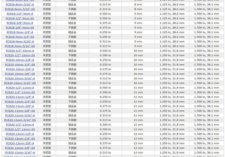Select the PCR20-12mm-5/16"-A link

tap(20, 152)
